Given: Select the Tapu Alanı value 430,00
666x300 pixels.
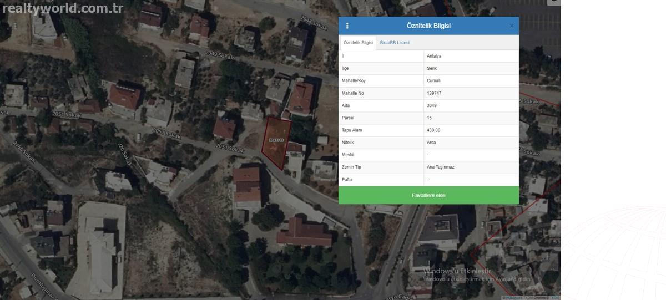Looking at the screenshot, I should [x=471, y=130].
